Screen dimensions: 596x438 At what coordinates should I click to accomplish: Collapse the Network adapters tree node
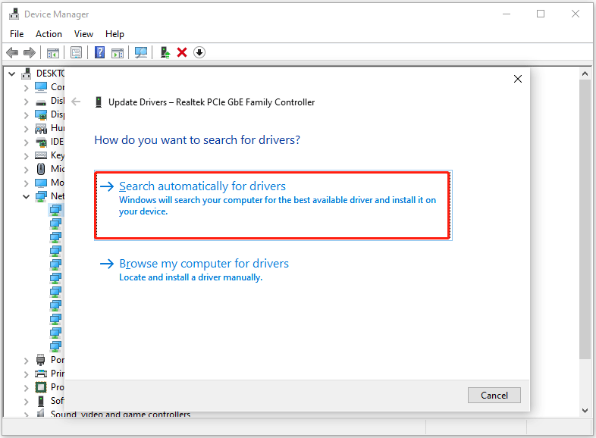pyautogui.click(x=27, y=196)
